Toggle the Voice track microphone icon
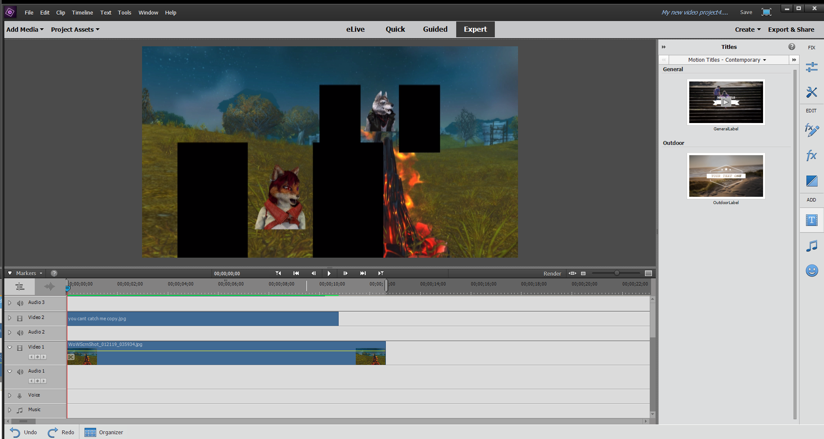This screenshot has height=439, width=824. coord(20,396)
